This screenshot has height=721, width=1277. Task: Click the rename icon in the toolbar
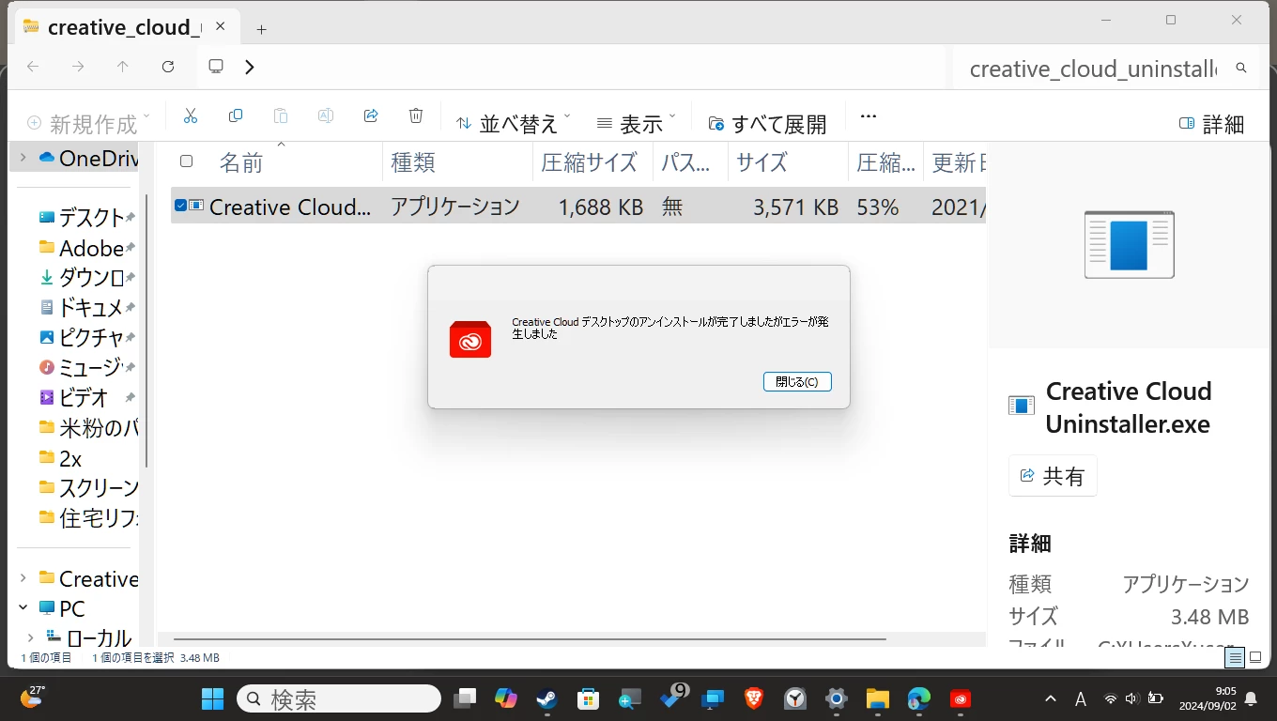pos(326,115)
